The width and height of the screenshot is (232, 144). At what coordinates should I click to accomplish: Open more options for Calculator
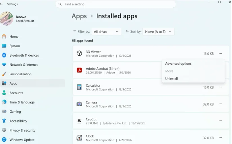(x=220, y=87)
